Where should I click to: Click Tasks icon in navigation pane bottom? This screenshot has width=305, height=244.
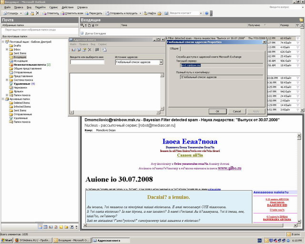tap(56, 227)
